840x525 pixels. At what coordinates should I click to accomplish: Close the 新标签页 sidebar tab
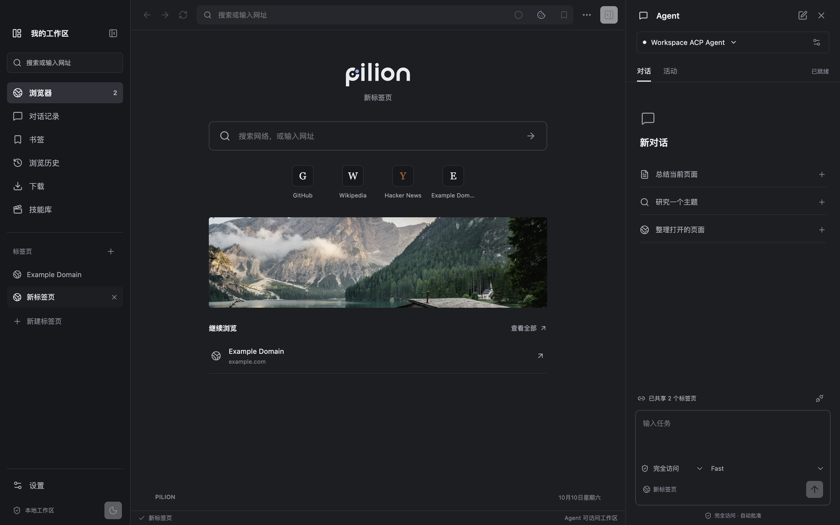point(114,297)
